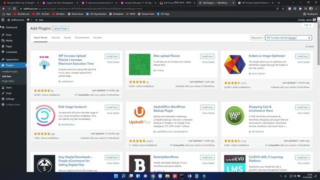Clear the plugin search field with X
320x180 pixels.
[x=309, y=38]
